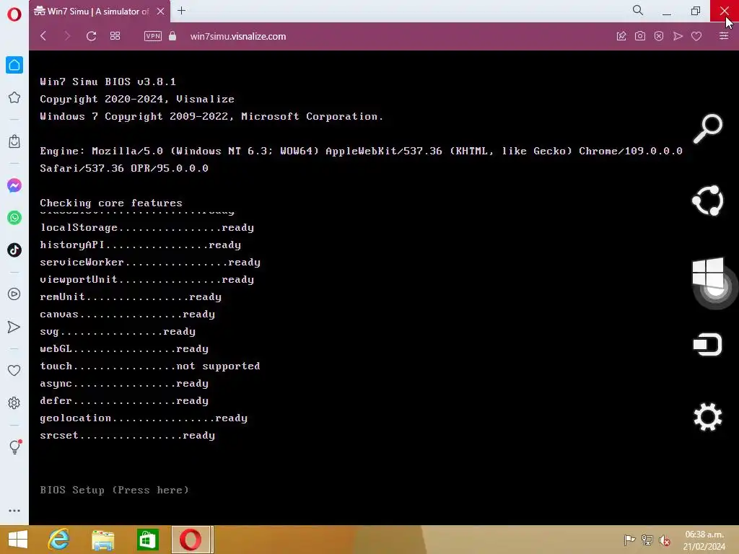
Task: Open the lightbulb tips icon
Action: pyautogui.click(x=14, y=447)
